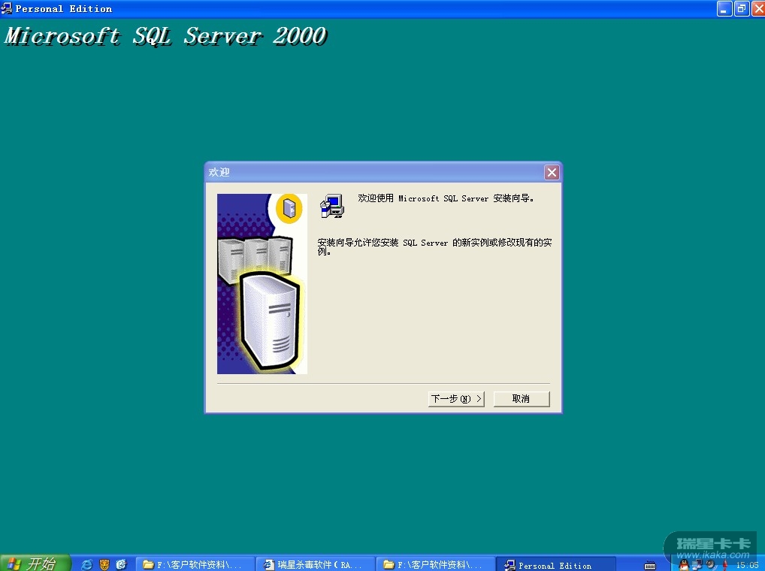Minimize the Personal Edition window
The image size is (765, 571).
click(724, 8)
